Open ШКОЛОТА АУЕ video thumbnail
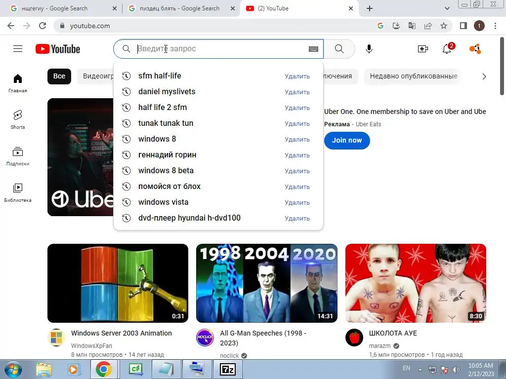 (416, 283)
